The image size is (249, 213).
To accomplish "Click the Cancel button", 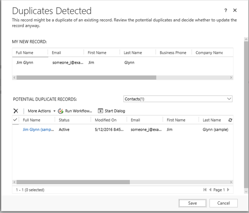I will pos(223,203).
